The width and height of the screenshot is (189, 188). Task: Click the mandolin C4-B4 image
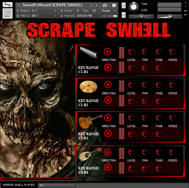(x=90, y=154)
